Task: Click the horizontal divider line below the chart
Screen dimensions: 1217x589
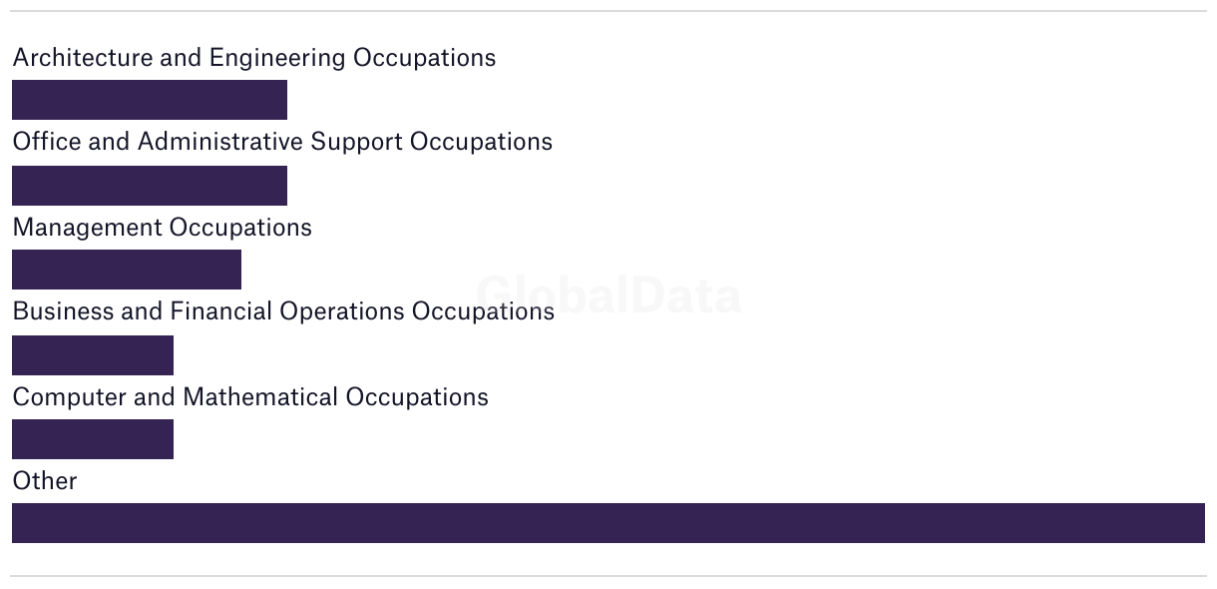Action: pos(608,576)
